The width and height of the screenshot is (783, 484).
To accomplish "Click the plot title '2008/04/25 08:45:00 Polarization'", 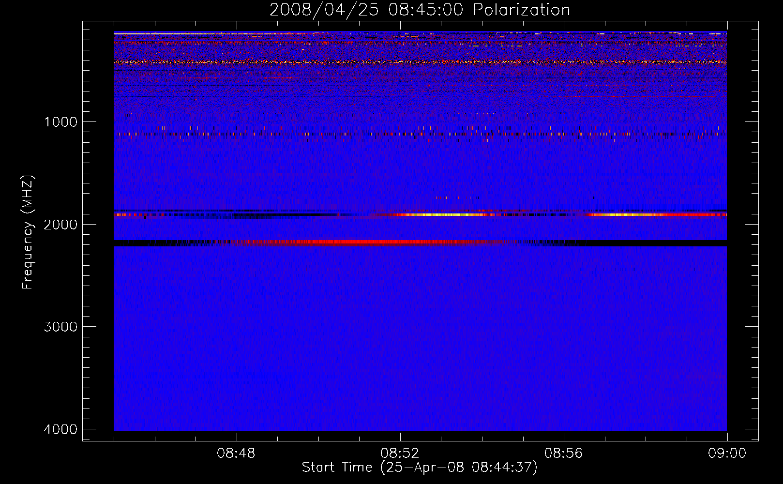I will (x=420, y=10).
